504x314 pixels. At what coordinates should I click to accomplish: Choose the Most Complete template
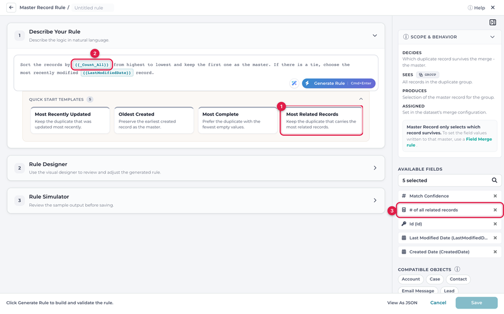point(238,120)
